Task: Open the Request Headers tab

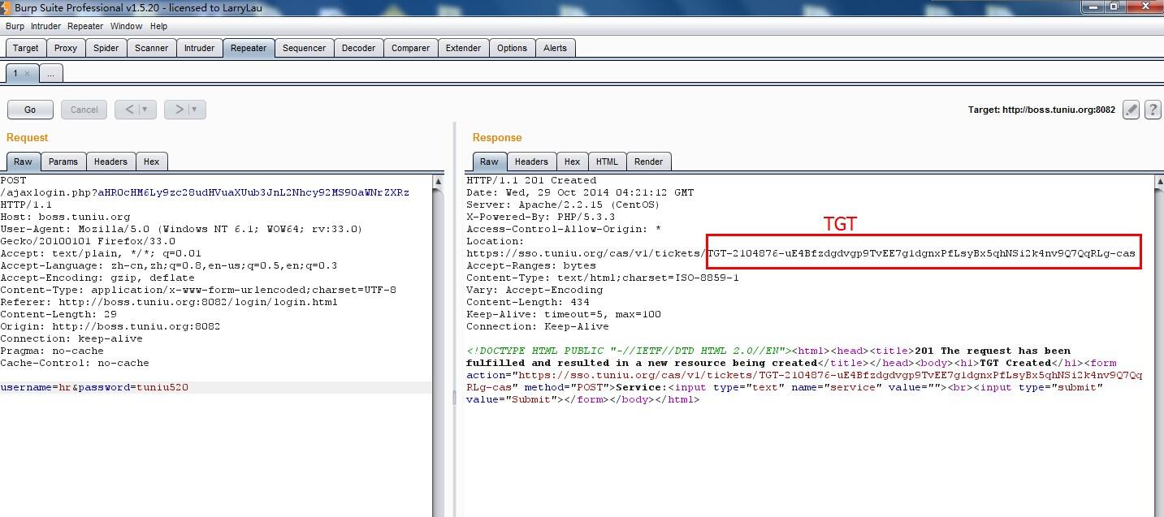Action: pos(110,162)
